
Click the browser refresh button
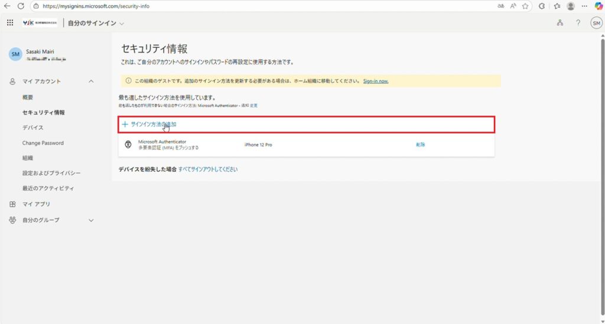21,6
